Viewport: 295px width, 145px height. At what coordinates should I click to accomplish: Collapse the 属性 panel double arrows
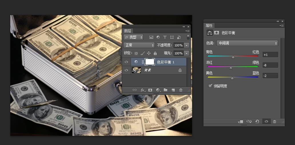tap(278, 21)
